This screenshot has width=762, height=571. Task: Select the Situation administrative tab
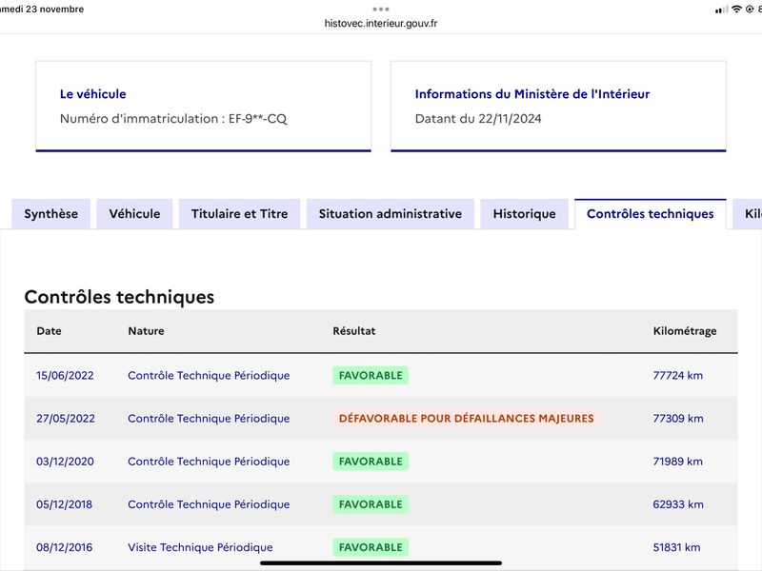pyautogui.click(x=391, y=213)
